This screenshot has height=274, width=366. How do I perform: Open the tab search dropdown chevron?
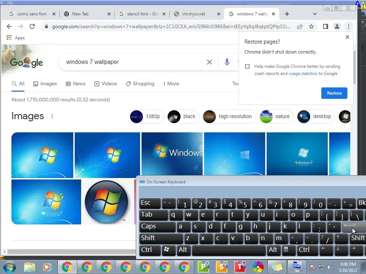(315, 14)
